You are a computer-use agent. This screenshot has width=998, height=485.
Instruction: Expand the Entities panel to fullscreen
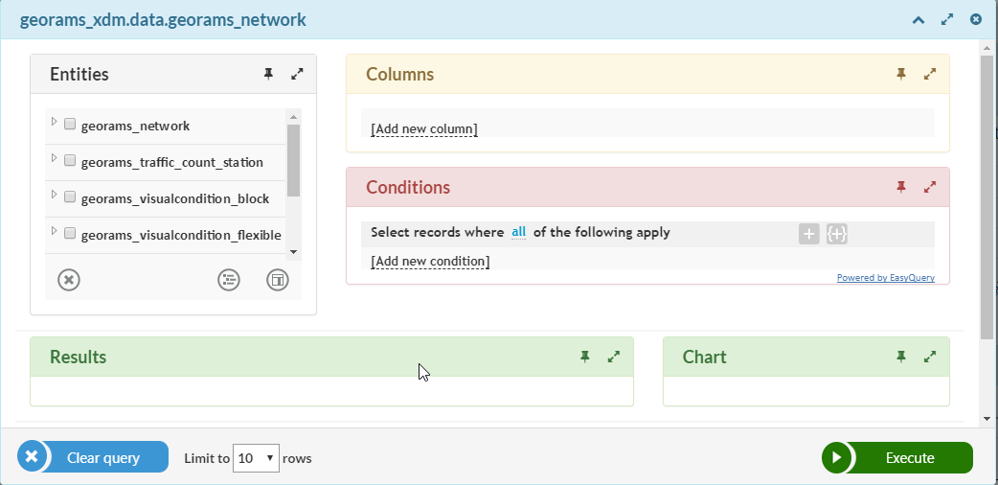point(297,74)
